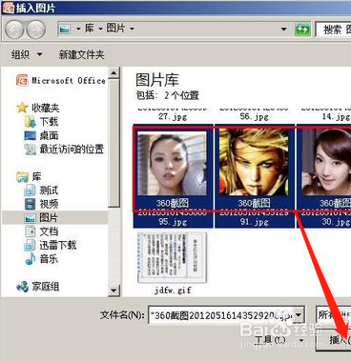The height and width of the screenshot is (361, 351).
Task: Select thumbnail ending 95.jpg
Action: 173,175
